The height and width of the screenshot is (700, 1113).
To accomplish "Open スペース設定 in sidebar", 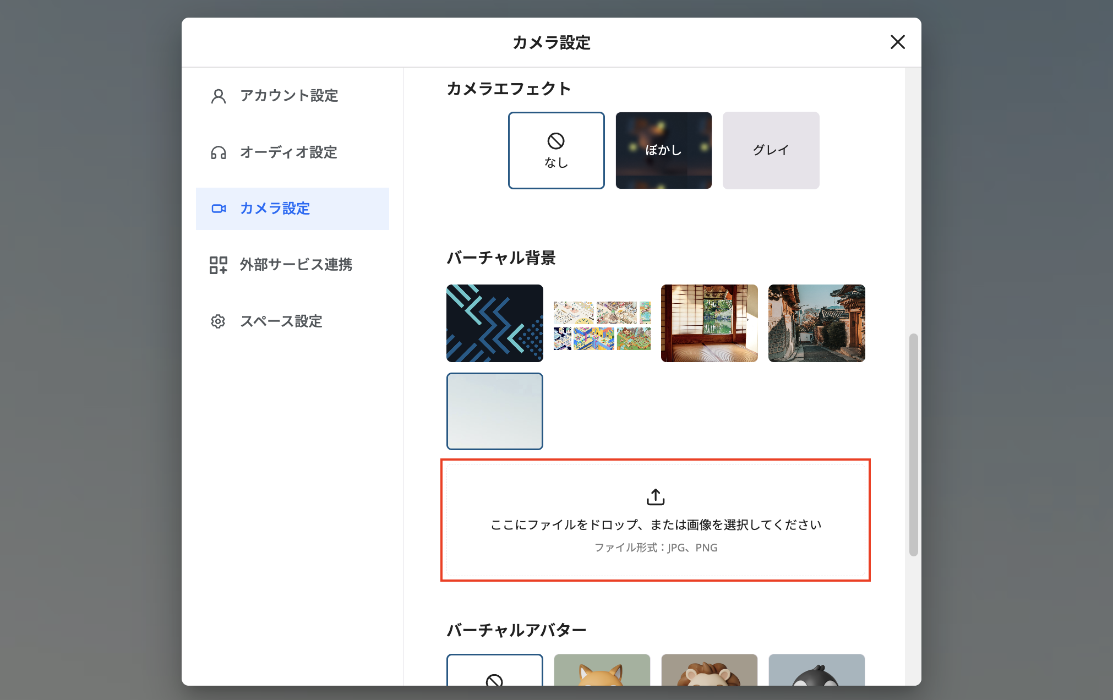I will click(292, 321).
